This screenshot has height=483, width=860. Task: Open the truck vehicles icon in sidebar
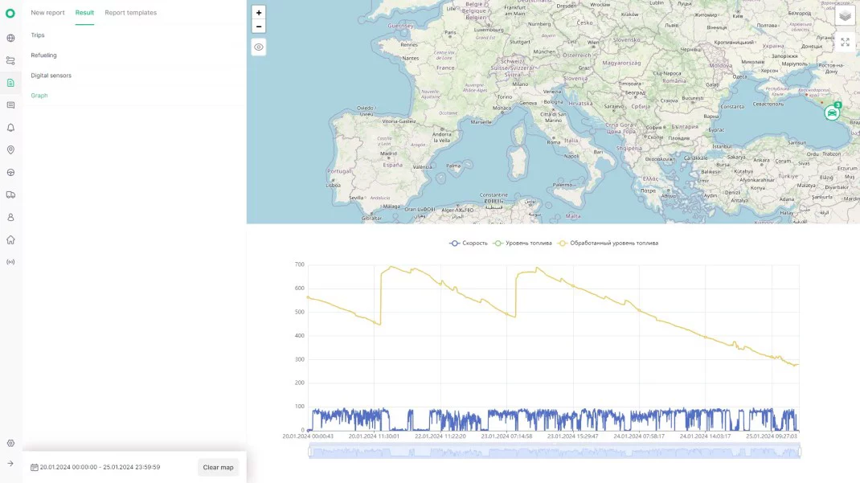pos(10,194)
